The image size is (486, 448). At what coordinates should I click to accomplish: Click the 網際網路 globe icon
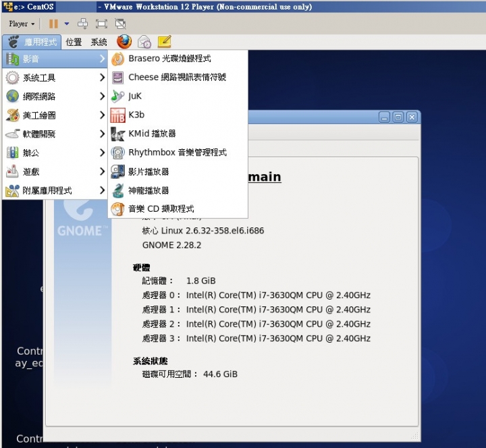pos(12,96)
